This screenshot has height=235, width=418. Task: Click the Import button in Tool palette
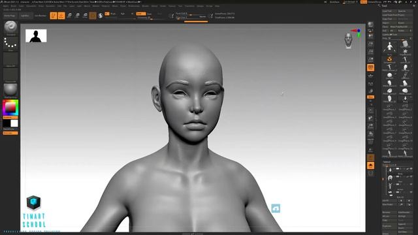coord(389,23)
